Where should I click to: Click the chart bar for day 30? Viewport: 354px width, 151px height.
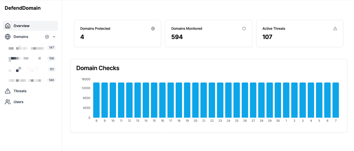[x=278, y=100]
